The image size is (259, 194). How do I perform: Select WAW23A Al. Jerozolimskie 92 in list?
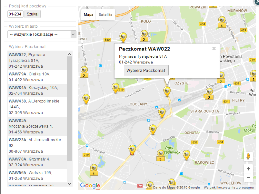37,146
